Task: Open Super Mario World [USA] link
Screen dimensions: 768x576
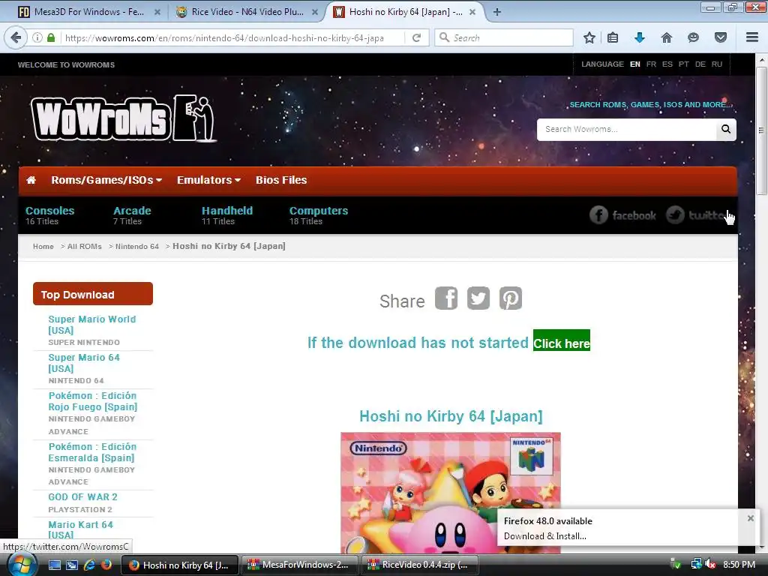Action: 92,325
